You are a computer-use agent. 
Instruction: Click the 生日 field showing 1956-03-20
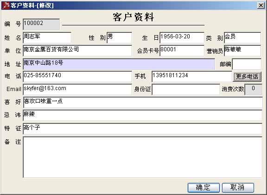point(182,38)
